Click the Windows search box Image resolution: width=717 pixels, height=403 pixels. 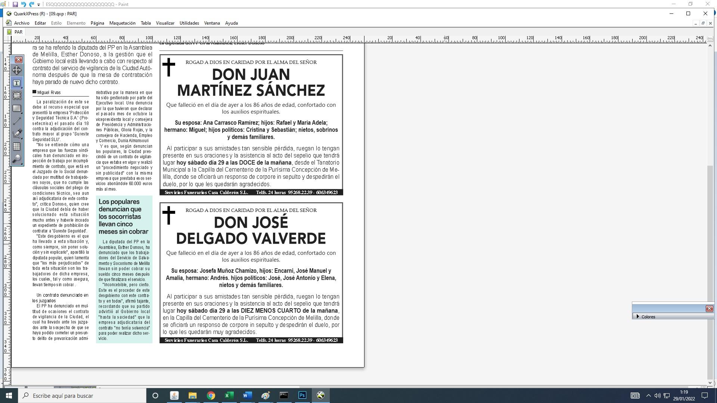click(x=84, y=396)
